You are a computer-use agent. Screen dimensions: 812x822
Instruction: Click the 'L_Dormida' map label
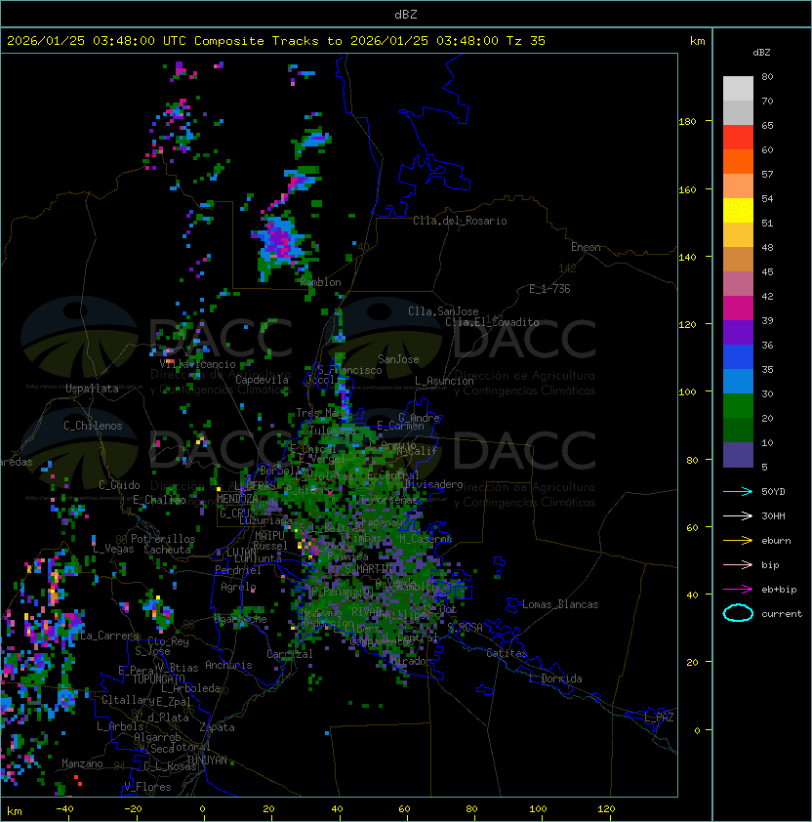[x=555, y=678]
